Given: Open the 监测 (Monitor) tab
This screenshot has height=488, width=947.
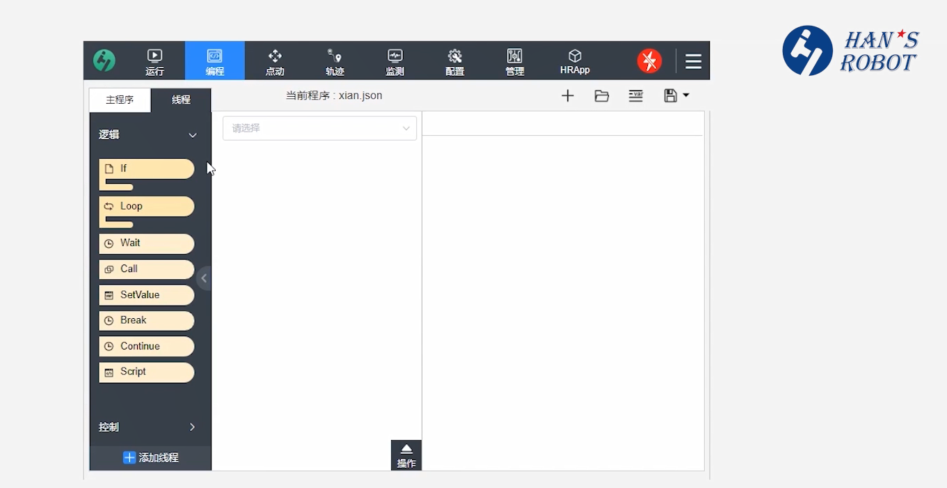Looking at the screenshot, I should coord(395,61).
